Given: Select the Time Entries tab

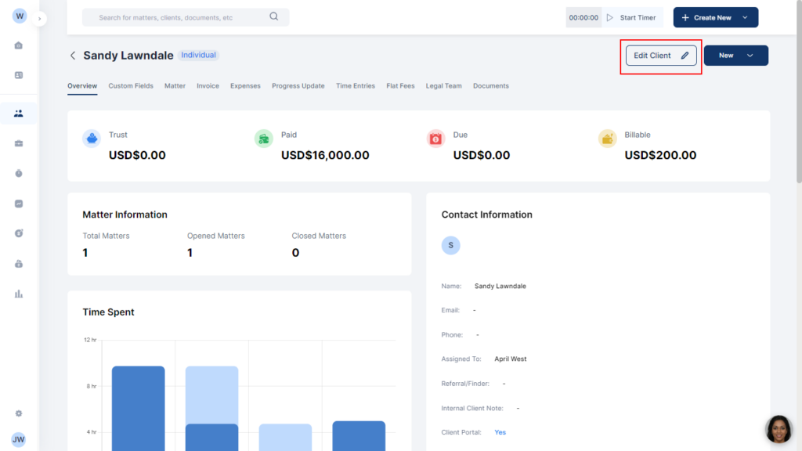Looking at the screenshot, I should point(355,86).
